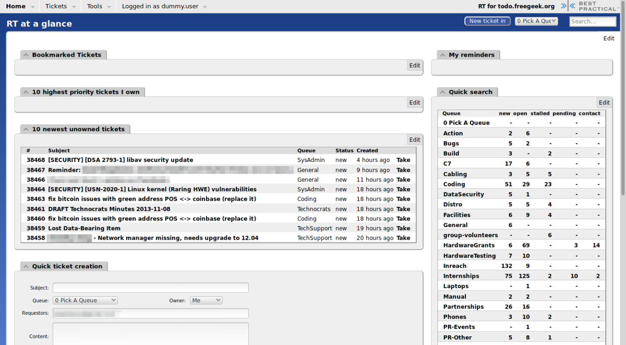Open the Home menu dropdown arrow

coord(33,7)
